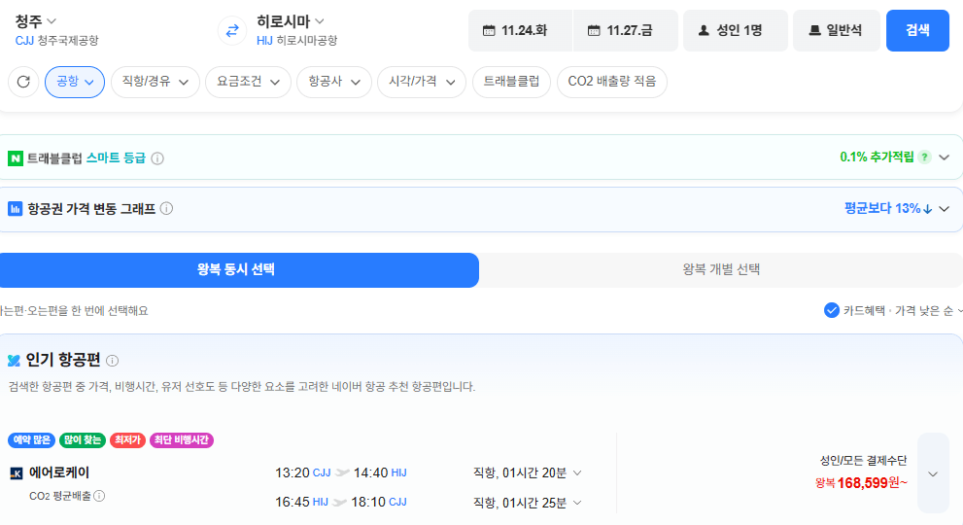The width and height of the screenshot is (963, 525).
Task: Click green question mark next to 0.1% 추가적립
Action: [924, 157]
